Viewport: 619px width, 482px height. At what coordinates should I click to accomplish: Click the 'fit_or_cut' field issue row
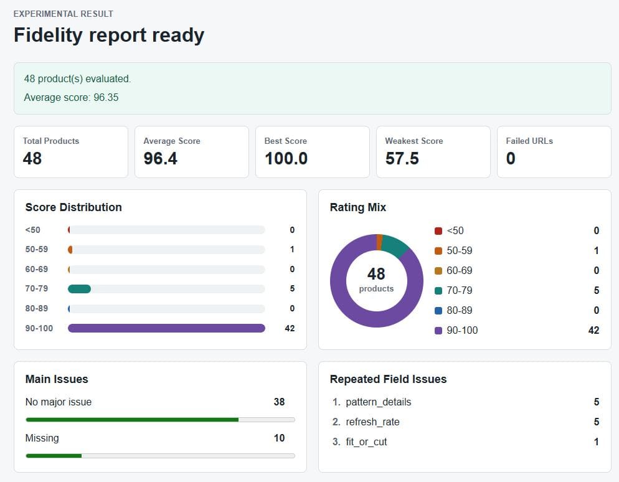(x=465, y=442)
